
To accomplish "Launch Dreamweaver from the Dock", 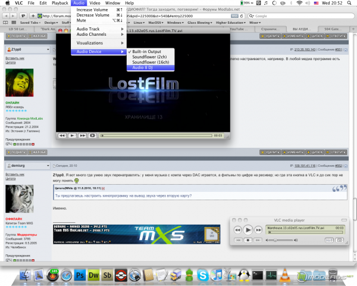I will [x=93, y=275].
